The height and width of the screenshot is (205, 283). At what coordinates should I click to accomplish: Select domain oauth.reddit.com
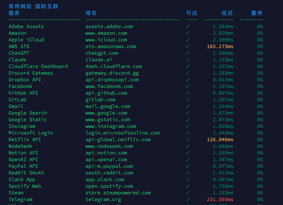109,173
